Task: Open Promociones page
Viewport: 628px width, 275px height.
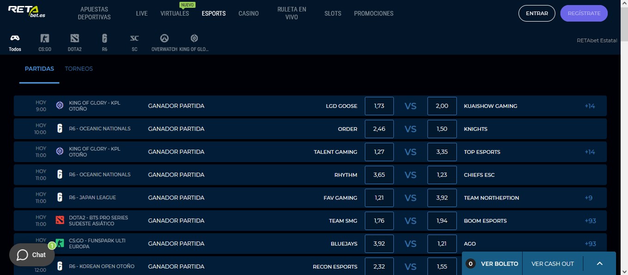Action: [374, 13]
